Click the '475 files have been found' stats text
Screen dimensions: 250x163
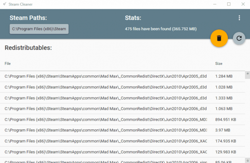[x=161, y=29]
